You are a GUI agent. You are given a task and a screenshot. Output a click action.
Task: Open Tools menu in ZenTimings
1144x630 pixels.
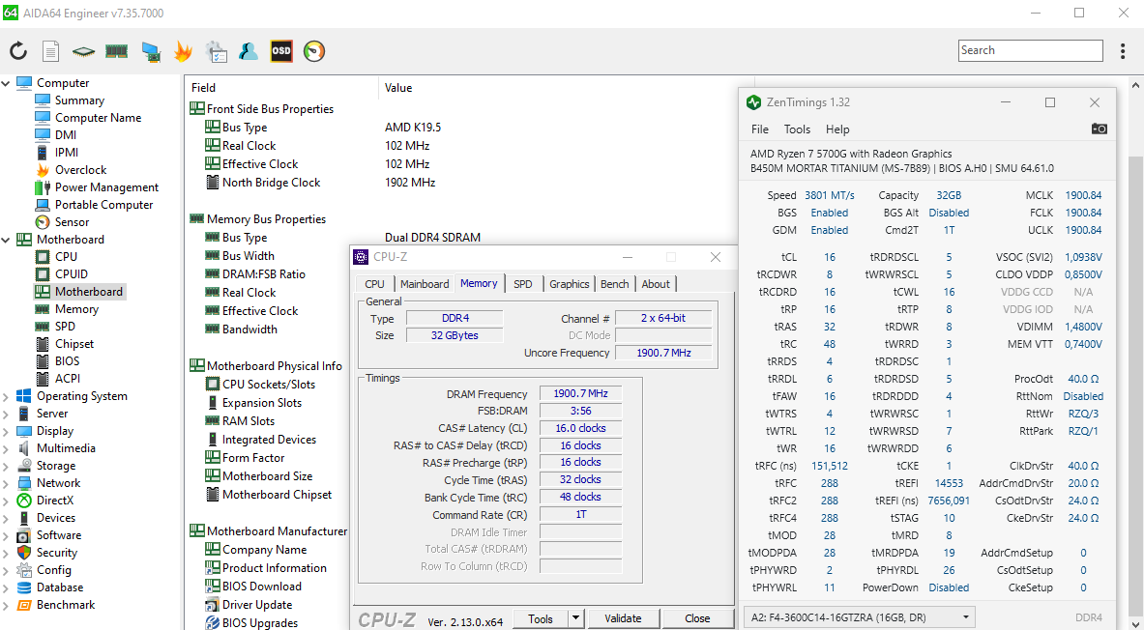tap(798, 129)
